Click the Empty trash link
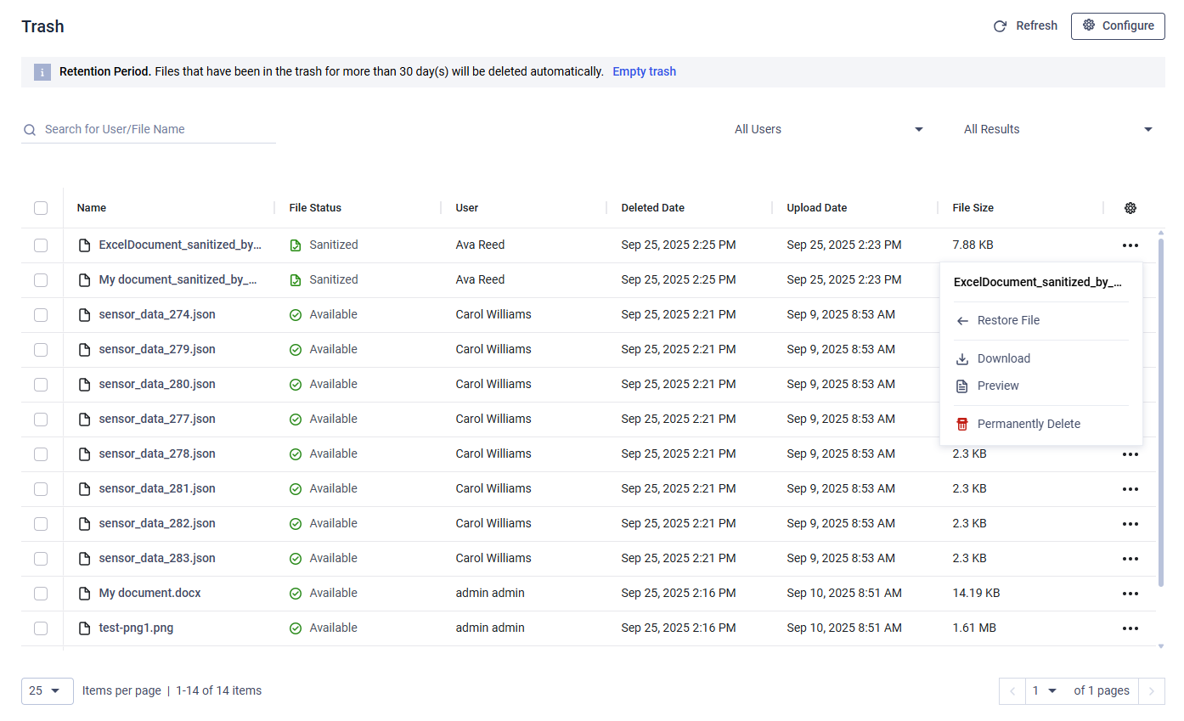1184x721 pixels. point(644,72)
